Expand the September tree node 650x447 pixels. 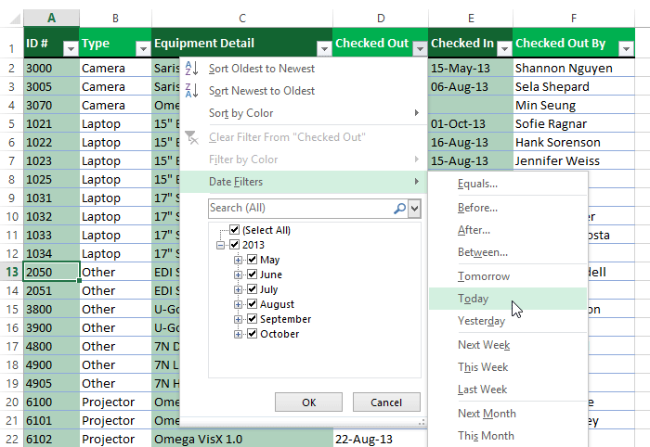point(238,319)
